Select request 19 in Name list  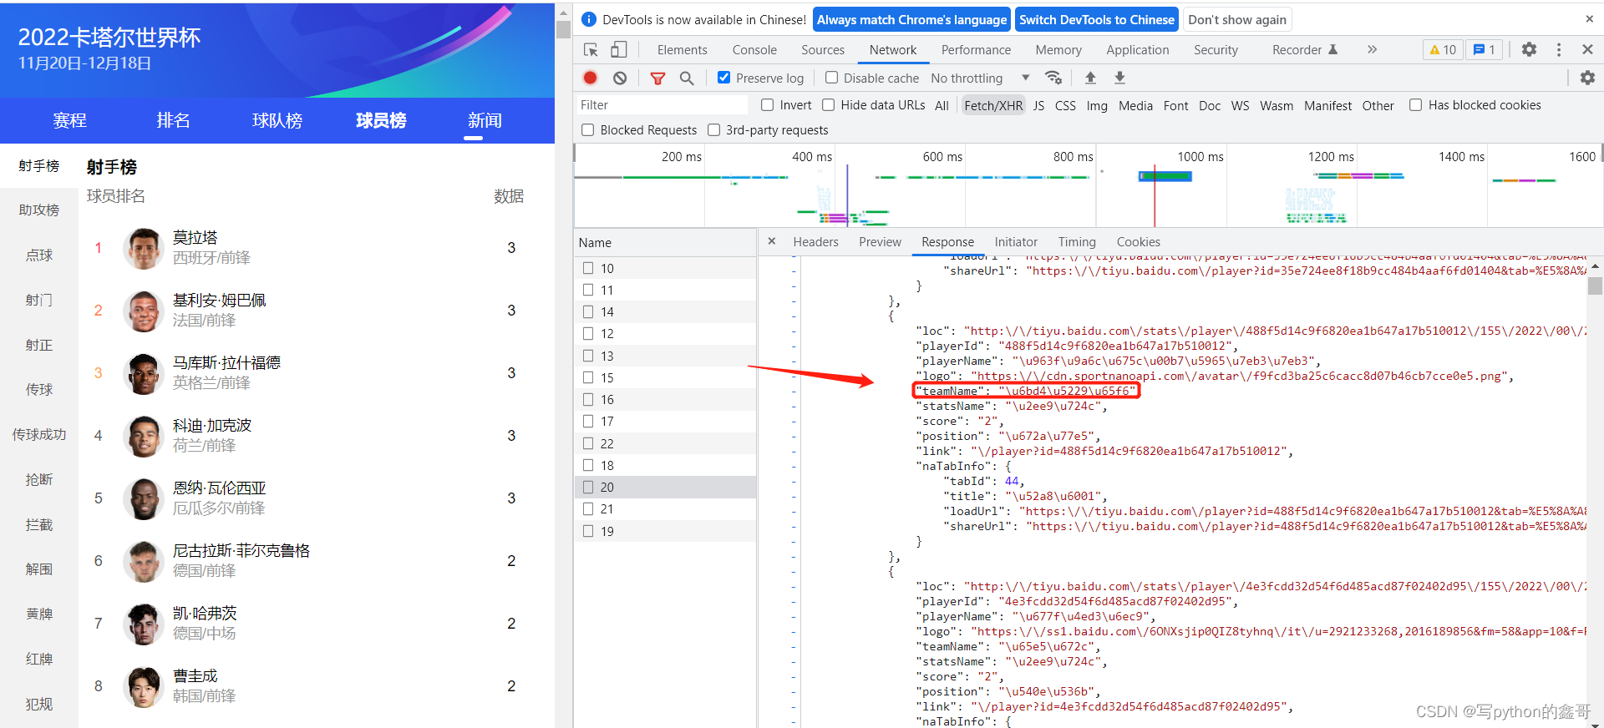[x=665, y=531]
